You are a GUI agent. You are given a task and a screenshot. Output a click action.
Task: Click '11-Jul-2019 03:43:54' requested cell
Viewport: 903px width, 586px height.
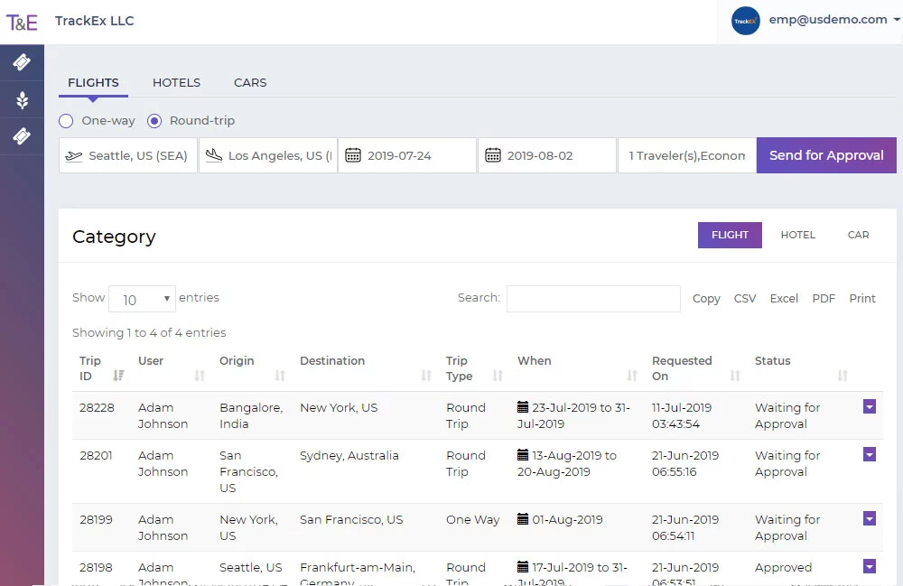pyautogui.click(x=682, y=415)
